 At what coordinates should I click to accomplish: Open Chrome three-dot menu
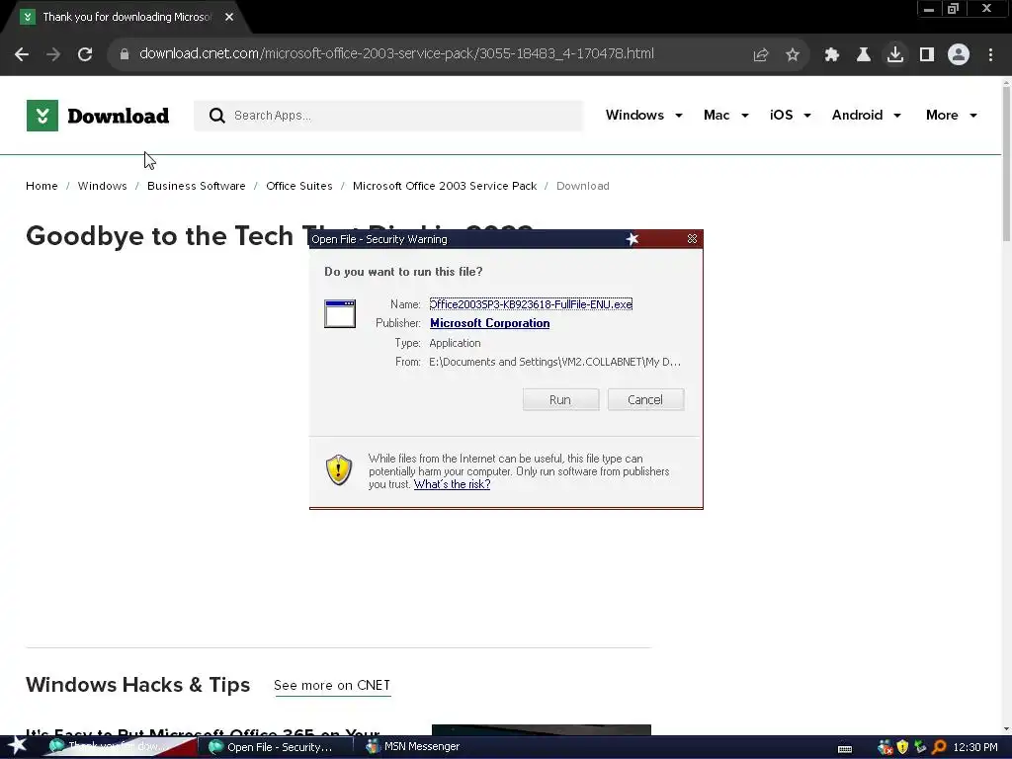(x=990, y=55)
